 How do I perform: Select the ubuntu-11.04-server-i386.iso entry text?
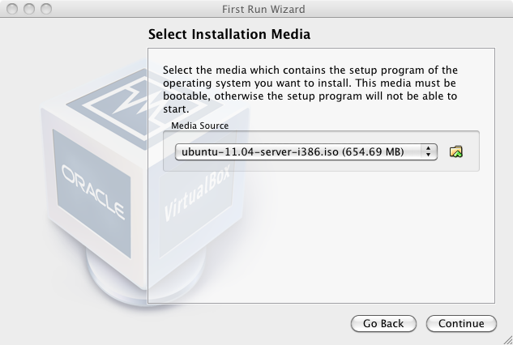tap(293, 151)
